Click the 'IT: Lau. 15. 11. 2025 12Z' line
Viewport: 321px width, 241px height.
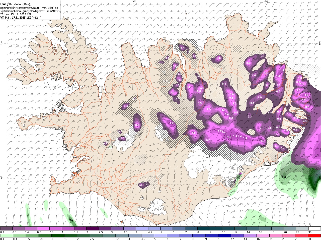tap(16, 14)
